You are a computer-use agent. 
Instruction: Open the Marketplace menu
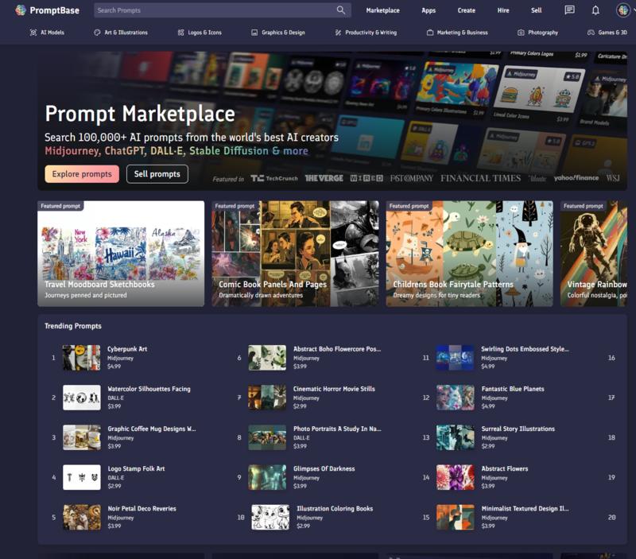[382, 10]
